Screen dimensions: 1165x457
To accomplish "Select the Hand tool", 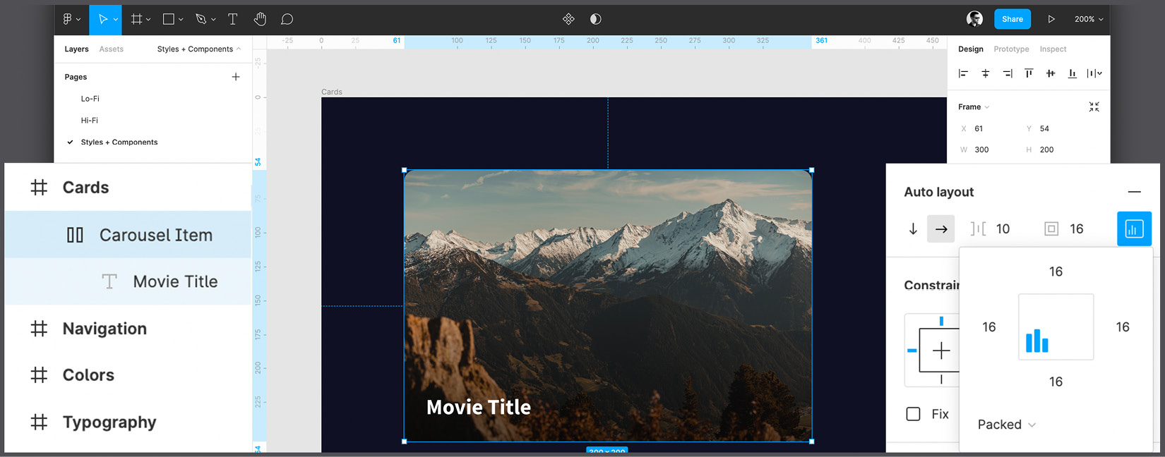I will tap(260, 19).
